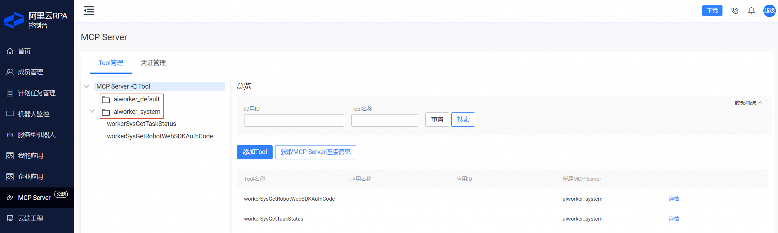Select aiworker_default in the tree
This screenshot has height=233, width=778.
[x=137, y=99]
